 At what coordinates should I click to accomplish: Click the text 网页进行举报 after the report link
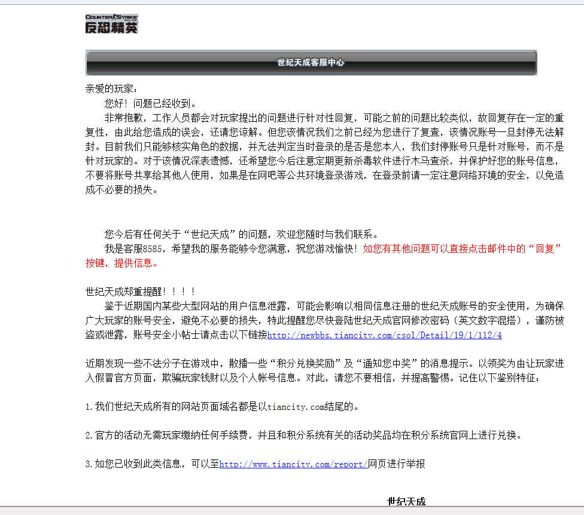pyautogui.click(x=396, y=464)
